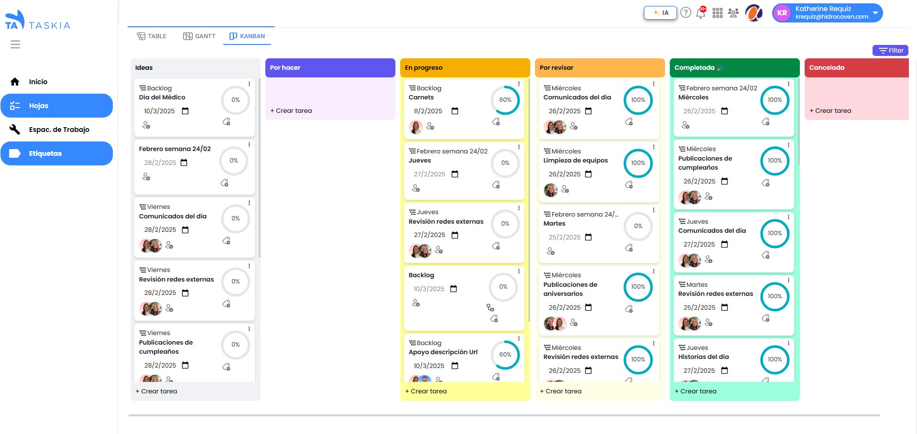
Task: Click Crear tarea in Por hacer column
Action: click(x=291, y=110)
